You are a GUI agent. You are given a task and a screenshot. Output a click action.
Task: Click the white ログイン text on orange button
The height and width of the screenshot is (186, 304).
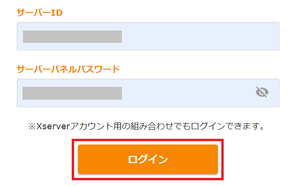148,159
